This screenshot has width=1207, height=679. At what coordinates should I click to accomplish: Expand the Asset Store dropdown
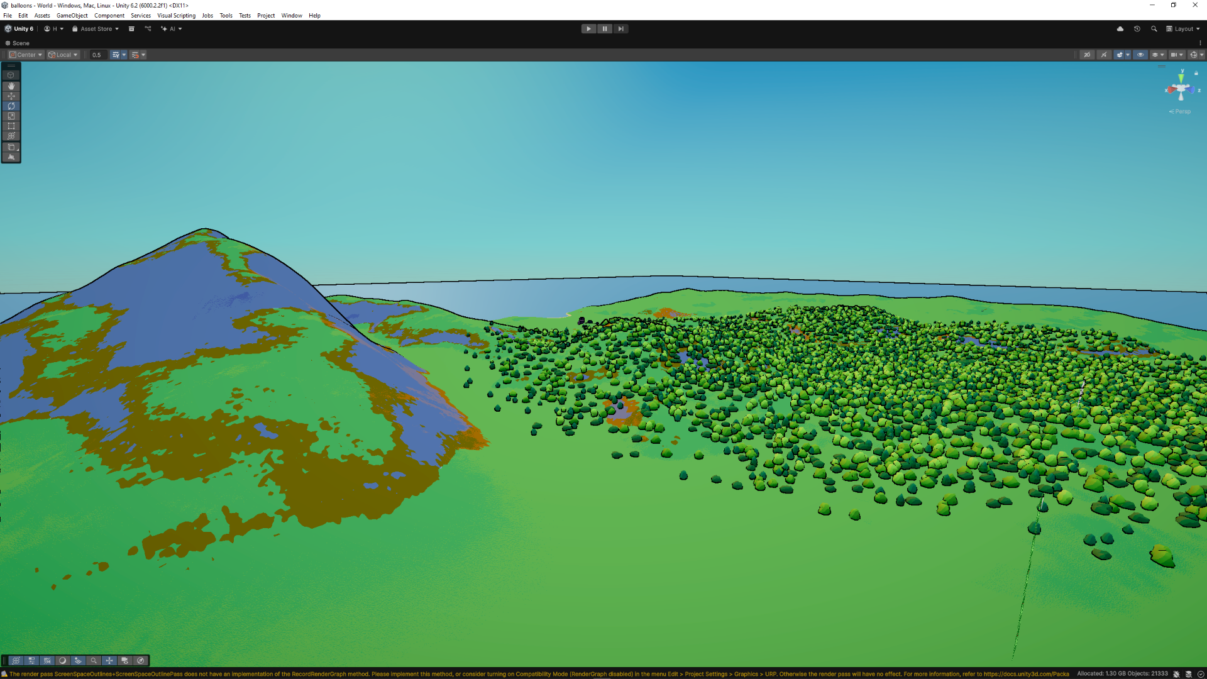(x=96, y=29)
